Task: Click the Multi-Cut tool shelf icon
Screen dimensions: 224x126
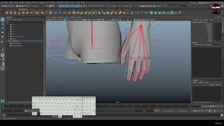Action: point(138,13)
